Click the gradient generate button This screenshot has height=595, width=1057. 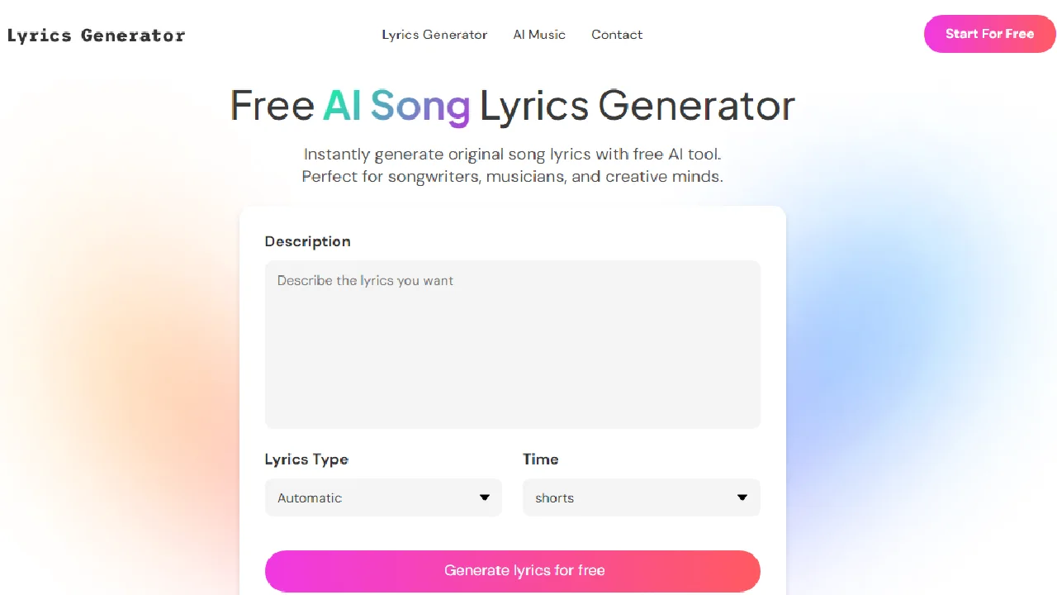512,570
